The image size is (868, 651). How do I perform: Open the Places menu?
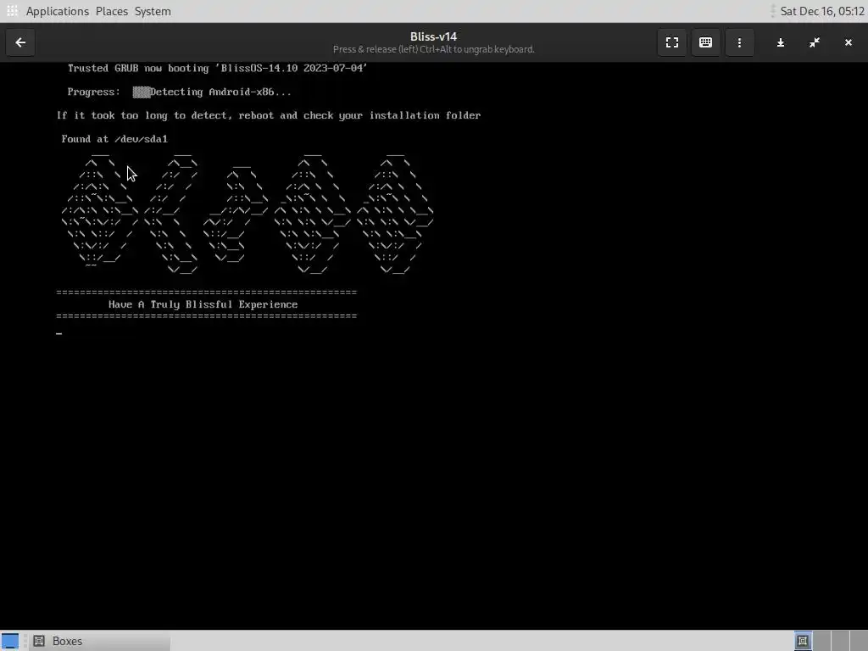(x=112, y=11)
